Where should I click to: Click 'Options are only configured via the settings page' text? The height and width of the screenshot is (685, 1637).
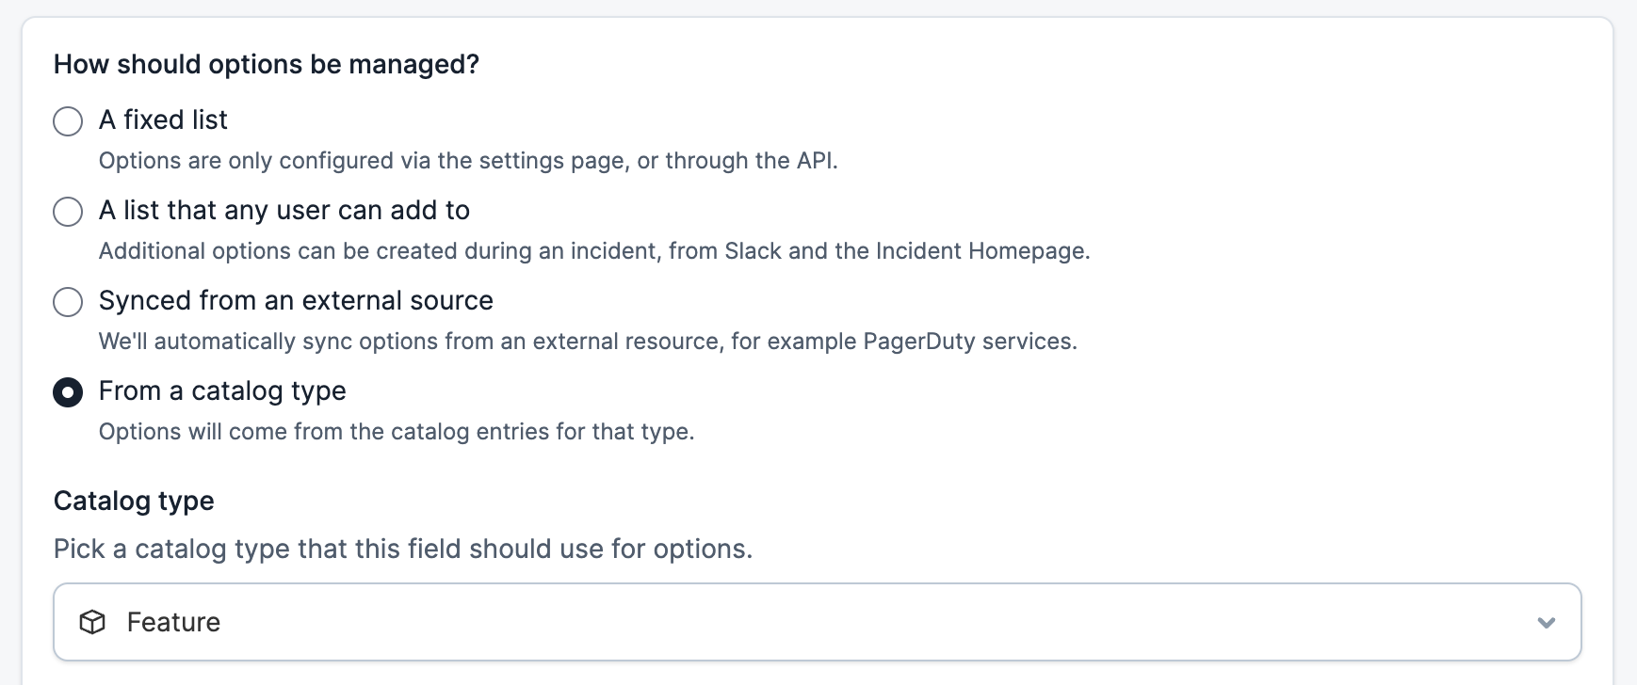[468, 161]
